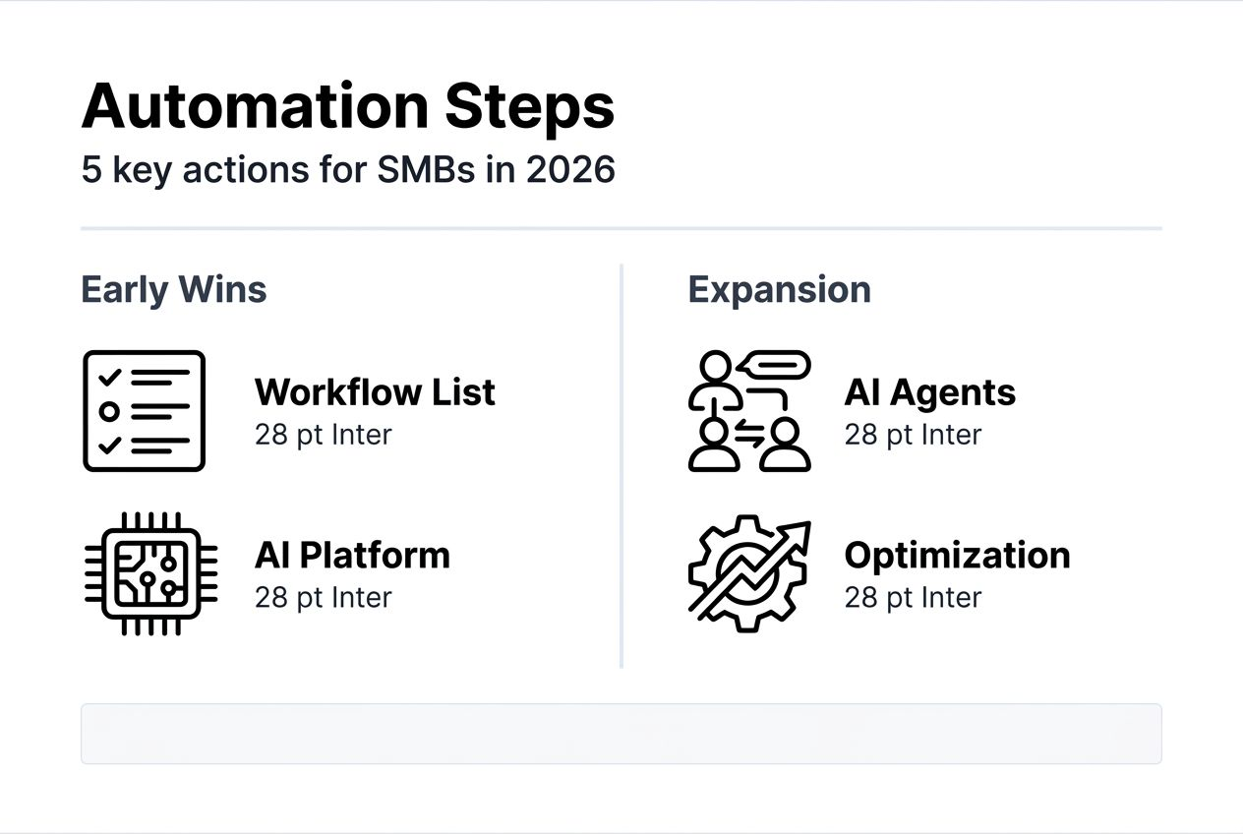Select "28 pt Inter" caption under Optimization
The width and height of the screenshot is (1243, 834).
pyautogui.click(x=913, y=598)
